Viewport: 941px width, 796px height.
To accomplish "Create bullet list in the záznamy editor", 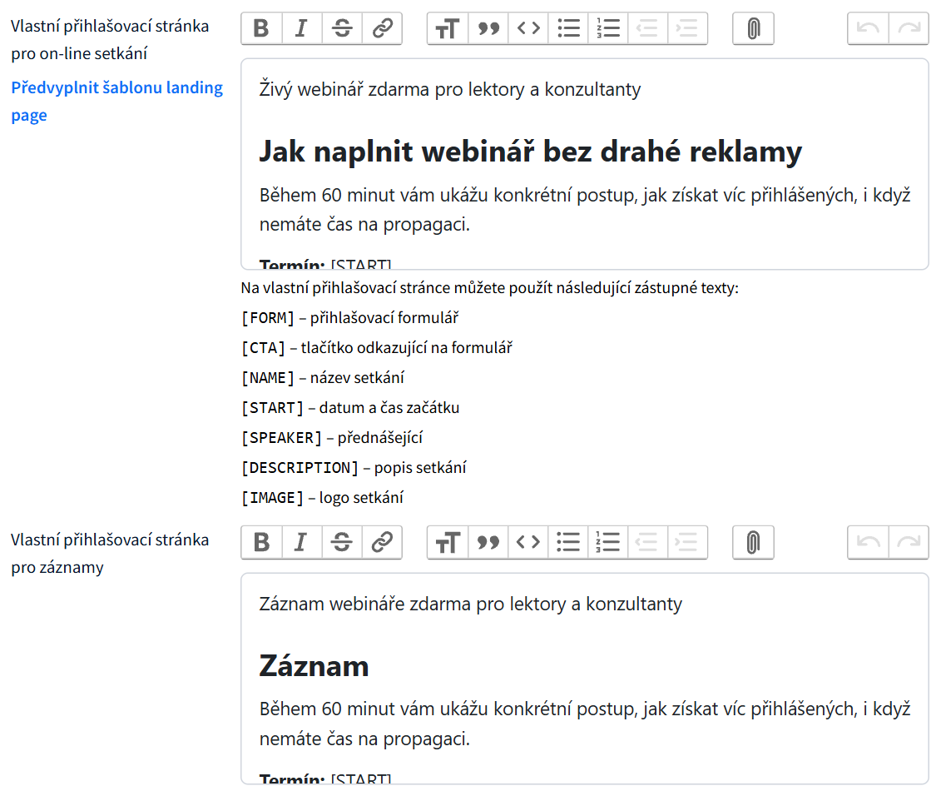I will pyautogui.click(x=568, y=543).
